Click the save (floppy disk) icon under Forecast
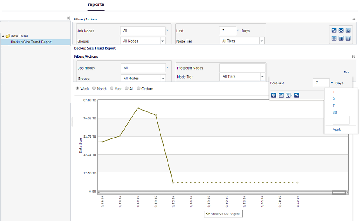 coord(288,95)
